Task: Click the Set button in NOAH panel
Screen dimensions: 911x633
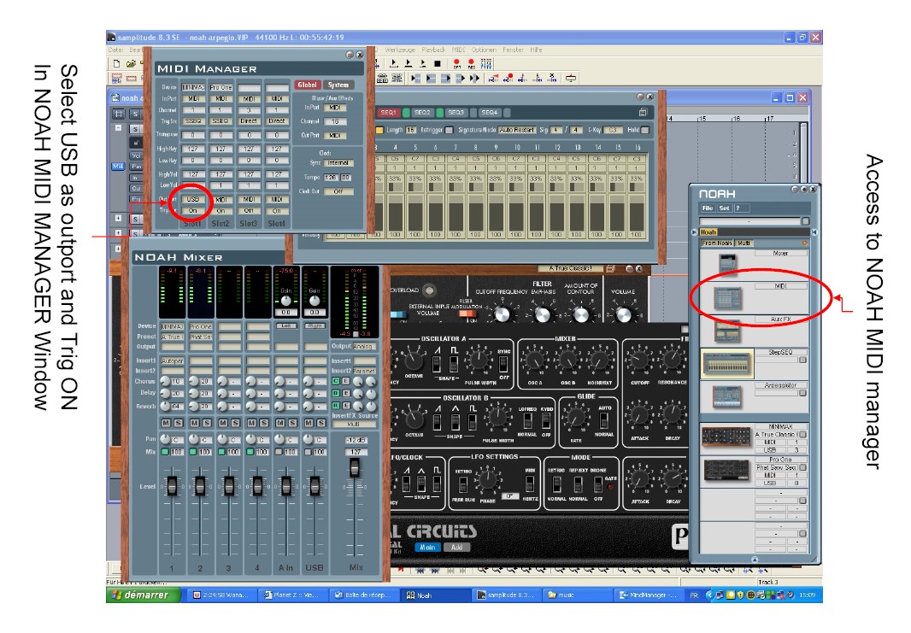Action: [x=724, y=208]
